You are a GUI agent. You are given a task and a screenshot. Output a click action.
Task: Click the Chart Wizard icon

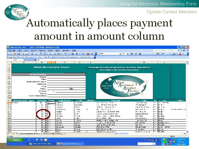point(88,54)
